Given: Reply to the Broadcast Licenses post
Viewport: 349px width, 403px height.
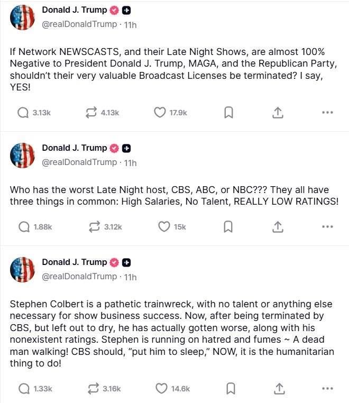Looking at the screenshot, I should tap(23, 112).
